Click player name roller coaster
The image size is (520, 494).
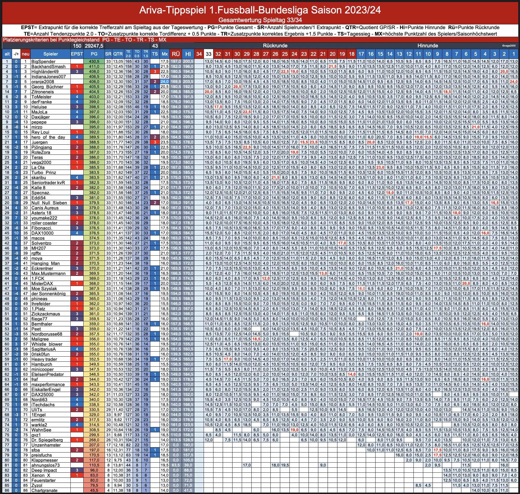[x=44, y=223]
